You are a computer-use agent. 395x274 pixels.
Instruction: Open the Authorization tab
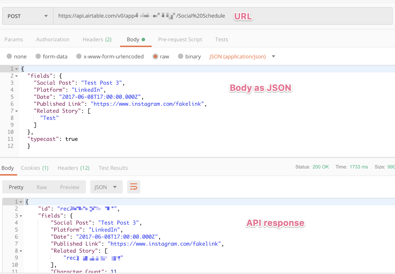53,40
